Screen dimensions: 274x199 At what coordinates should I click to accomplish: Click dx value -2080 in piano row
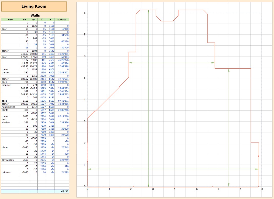click(25, 148)
